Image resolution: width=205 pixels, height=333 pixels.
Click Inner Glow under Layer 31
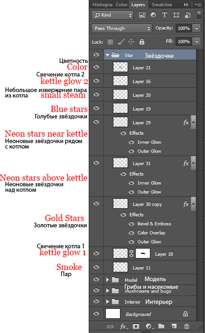pyautogui.click(x=149, y=183)
